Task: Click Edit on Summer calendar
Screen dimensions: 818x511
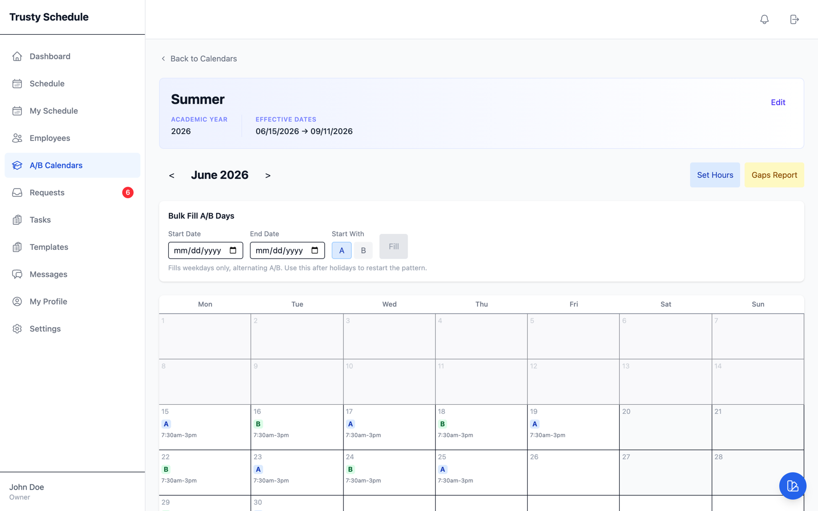Action: tap(778, 102)
